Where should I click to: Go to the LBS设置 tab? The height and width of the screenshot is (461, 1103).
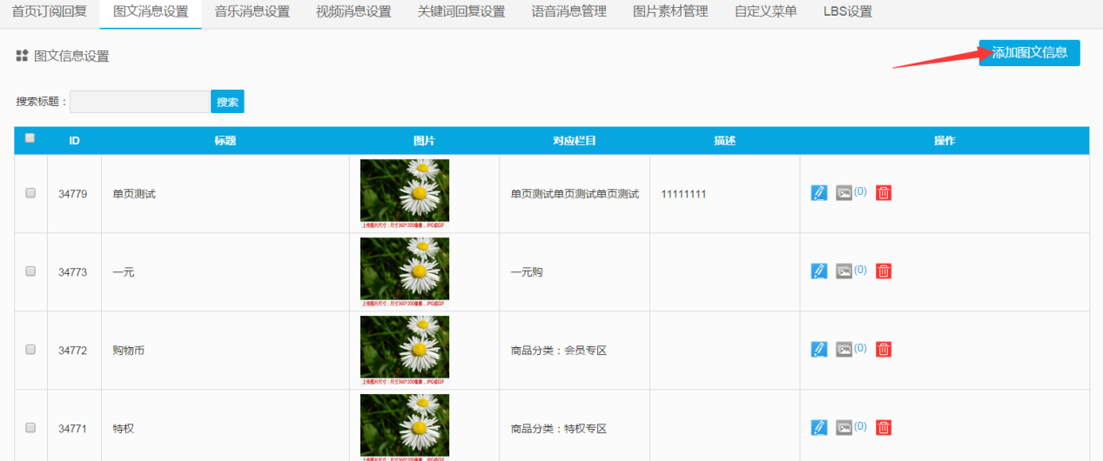(847, 12)
